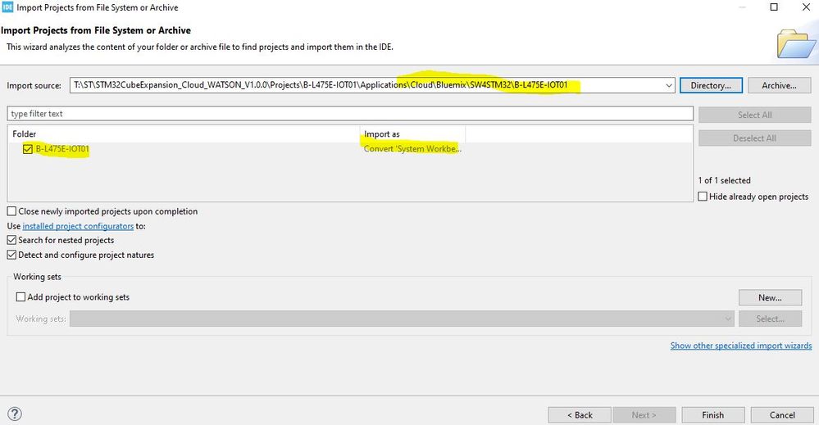Click the Import as column header
The height and width of the screenshot is (425, 819).
(x=412, y=134)
